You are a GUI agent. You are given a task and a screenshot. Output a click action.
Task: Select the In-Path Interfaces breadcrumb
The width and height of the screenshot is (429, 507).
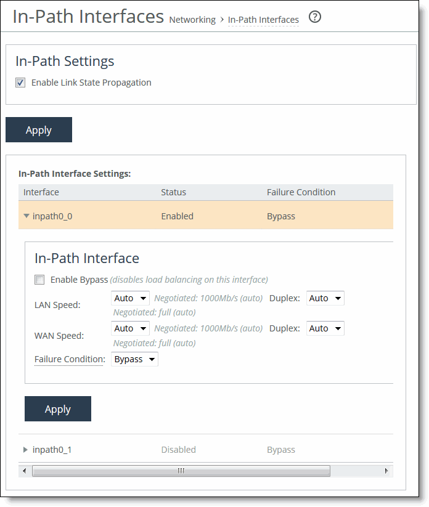263,20
